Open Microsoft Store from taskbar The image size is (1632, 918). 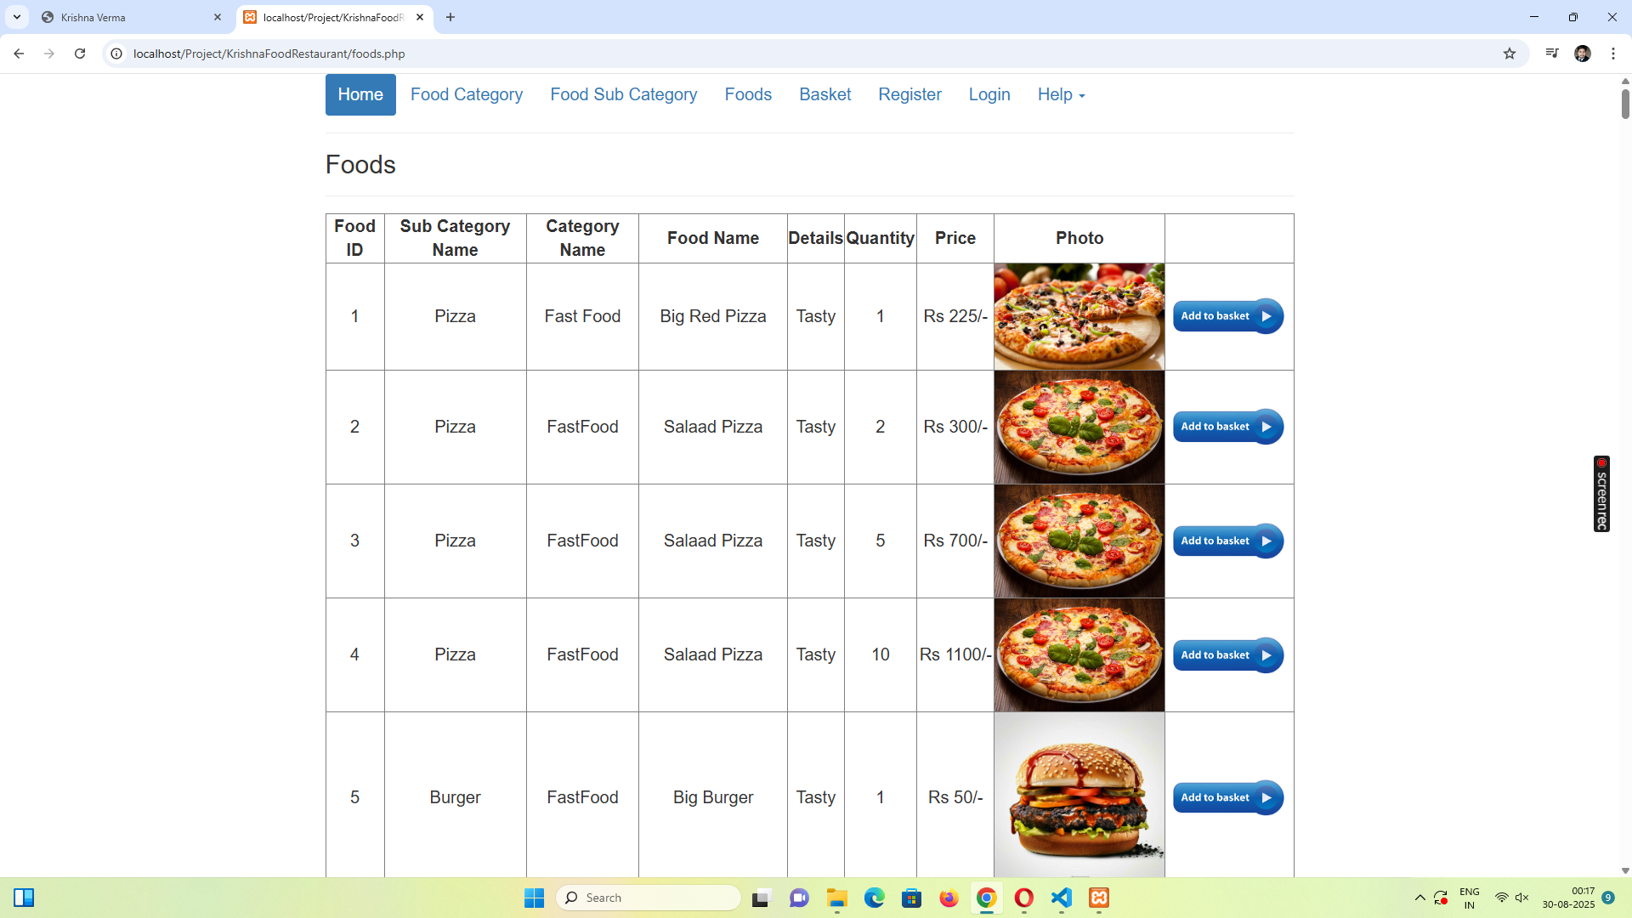coord(912,898)
